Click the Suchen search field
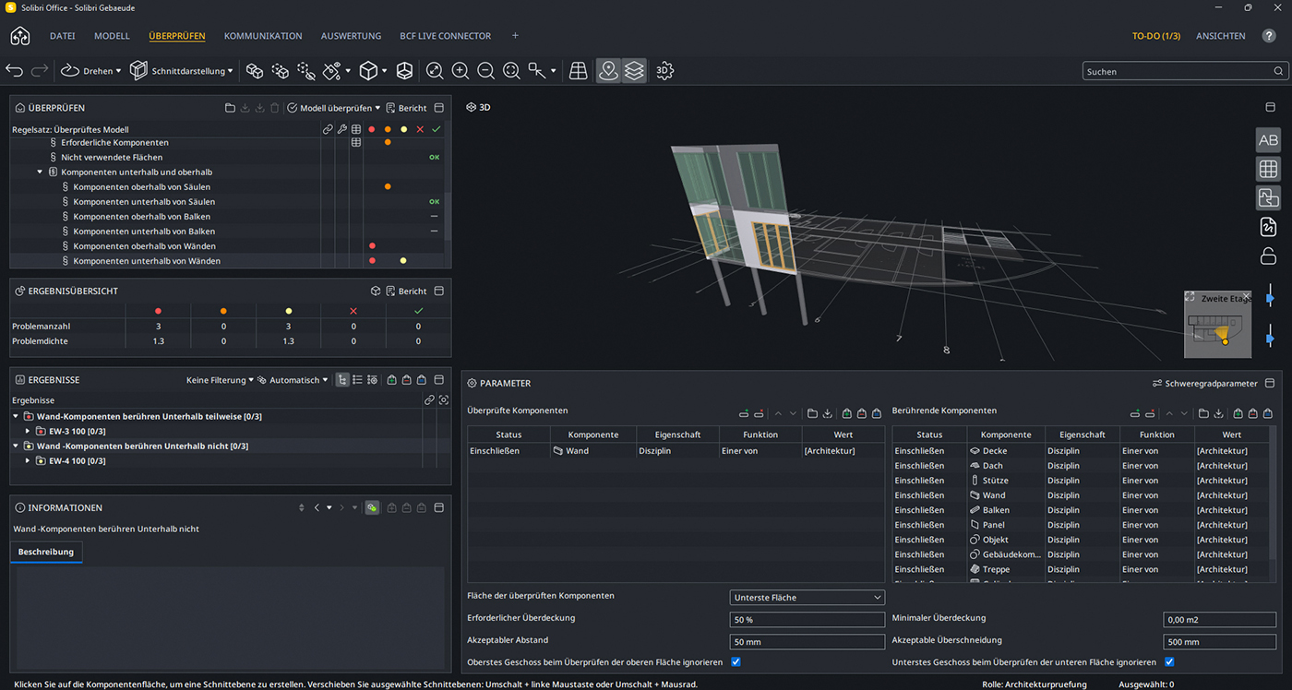 pos(1181,70)
